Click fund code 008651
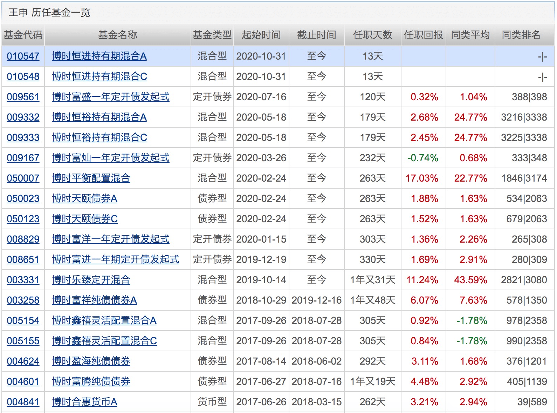This screenshot has width=557, height=413. point(23,259)
